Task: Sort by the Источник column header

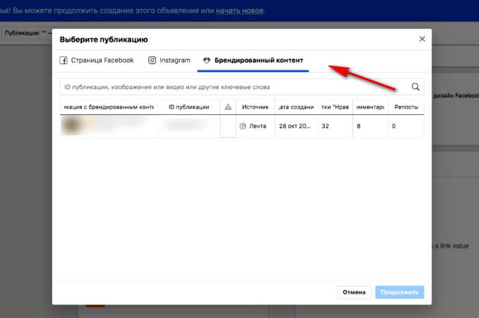Action: coord(255,107)
